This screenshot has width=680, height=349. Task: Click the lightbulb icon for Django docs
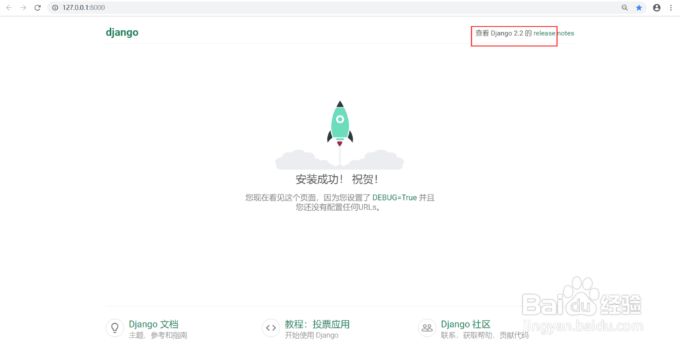(x=115, y=328)
